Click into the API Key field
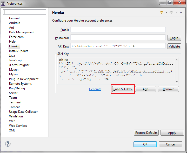 (118, 46)
